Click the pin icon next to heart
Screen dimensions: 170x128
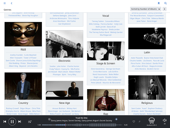pyautogui.click(x=140, y=122)
